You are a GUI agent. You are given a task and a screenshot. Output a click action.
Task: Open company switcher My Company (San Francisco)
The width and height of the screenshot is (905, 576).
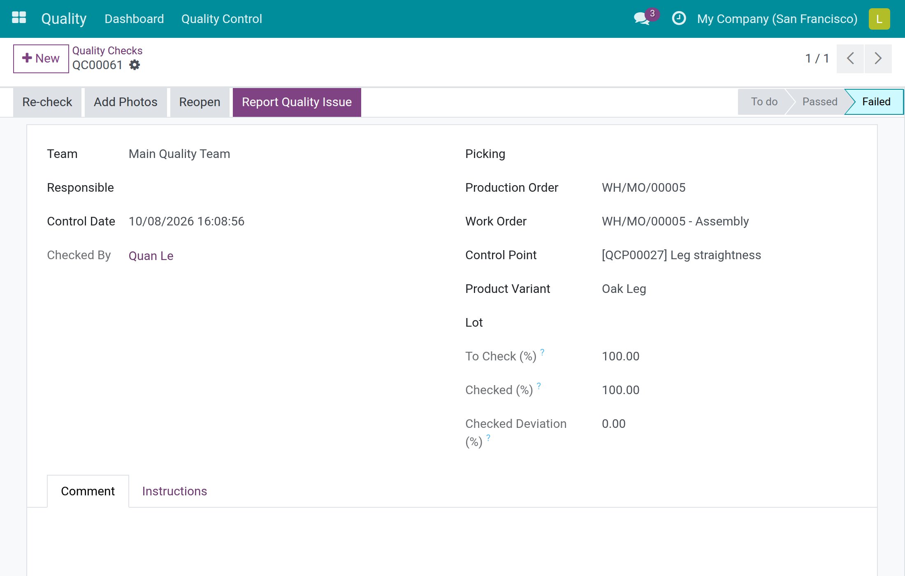click(x=777, y=19)
